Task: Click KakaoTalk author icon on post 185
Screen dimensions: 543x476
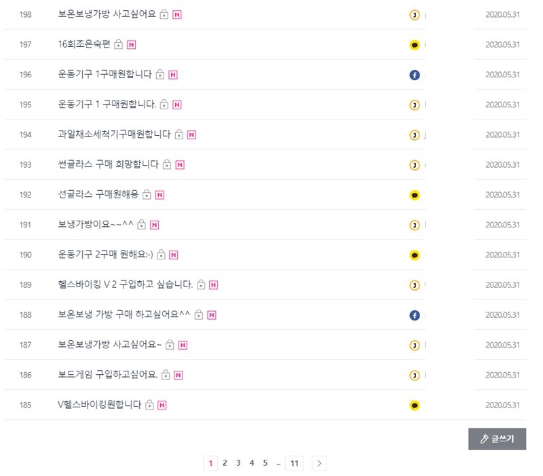Action: 415,405
